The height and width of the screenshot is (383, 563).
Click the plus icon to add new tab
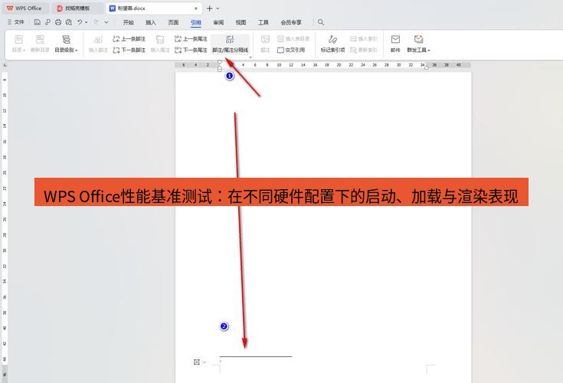(x=209, y=8)
